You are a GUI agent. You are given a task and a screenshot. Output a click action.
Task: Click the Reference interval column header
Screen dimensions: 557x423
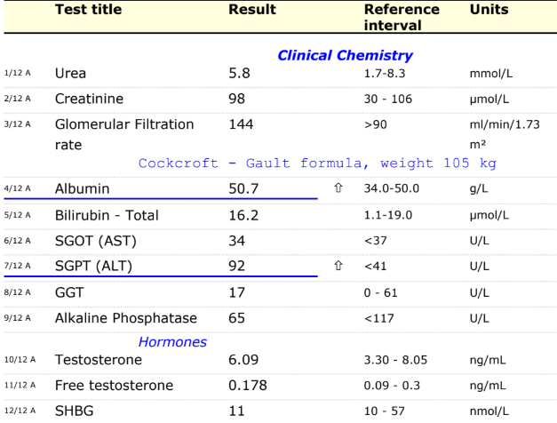click(402, 18)
